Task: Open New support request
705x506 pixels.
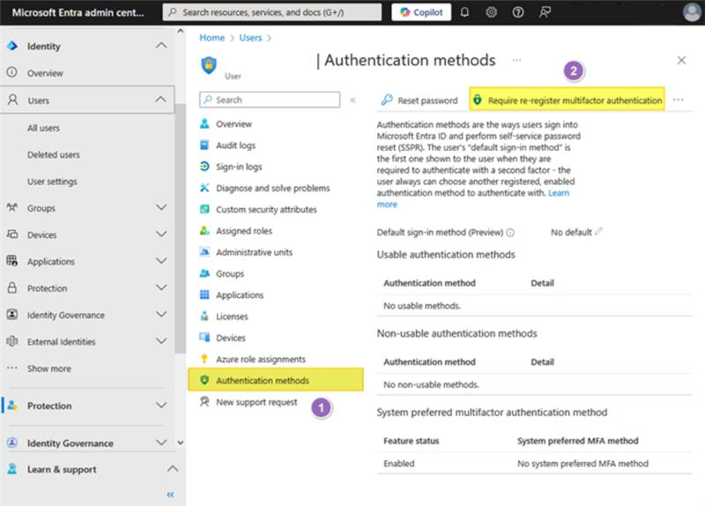Action: point(256,402)
